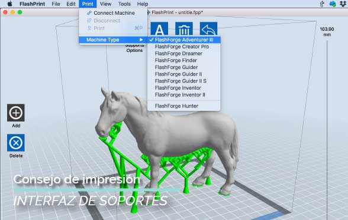
Task: Click the Clear Supports trash icon
Action: tap(183, 29)
